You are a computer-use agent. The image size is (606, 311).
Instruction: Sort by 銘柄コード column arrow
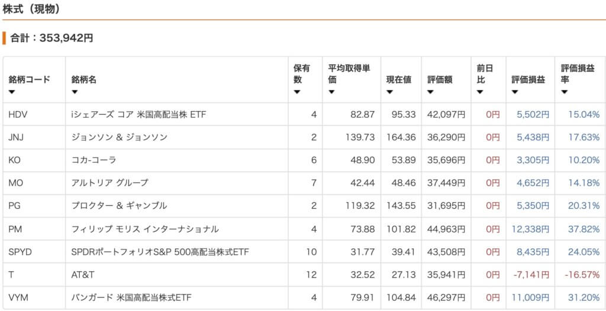12,92
